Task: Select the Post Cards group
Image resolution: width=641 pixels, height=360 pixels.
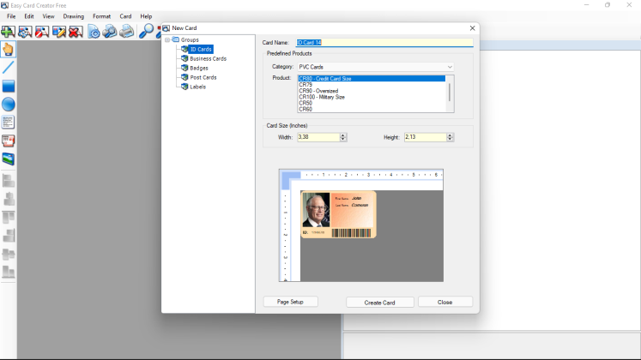Action: click(x=203, y=77)
